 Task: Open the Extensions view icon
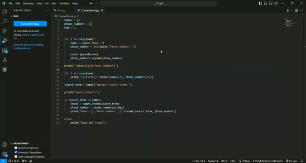click(x=5, y=50)
